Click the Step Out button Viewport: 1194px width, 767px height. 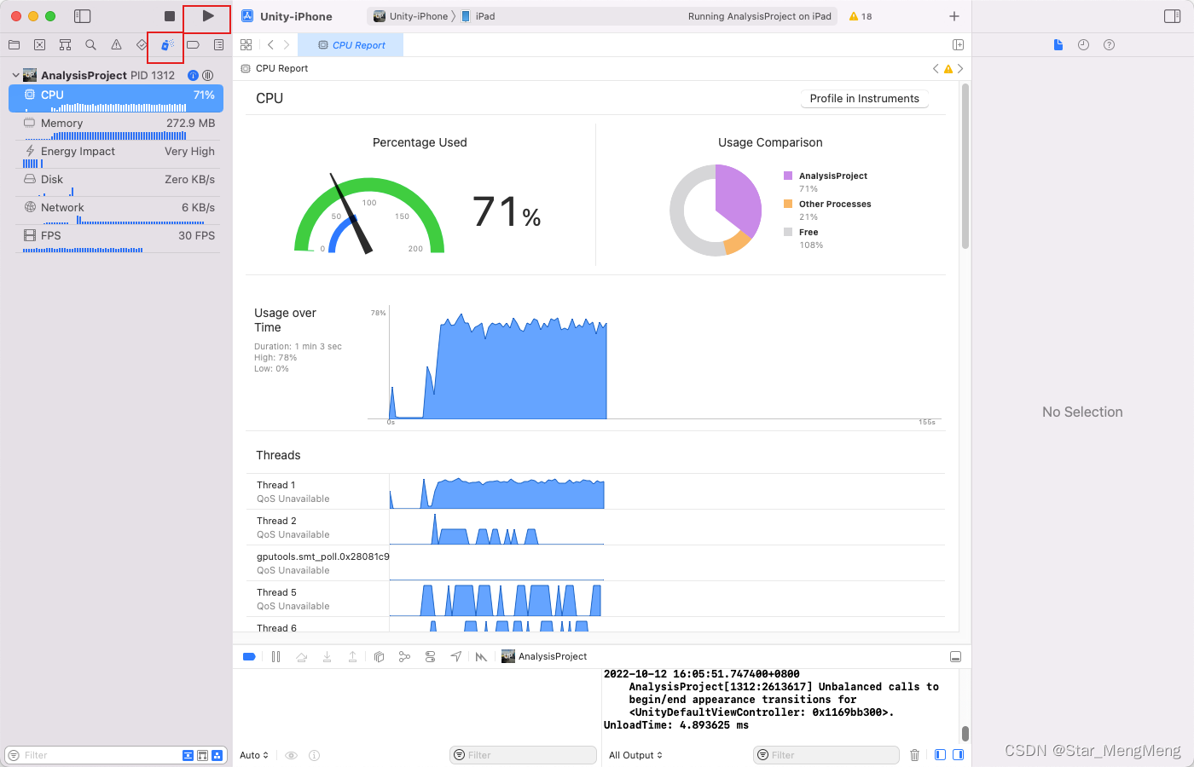point(352,656)
